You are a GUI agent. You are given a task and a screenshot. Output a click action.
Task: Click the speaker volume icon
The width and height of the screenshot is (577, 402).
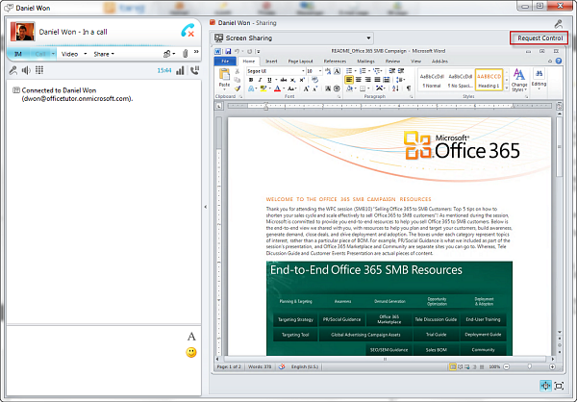[x=26, y=70]
